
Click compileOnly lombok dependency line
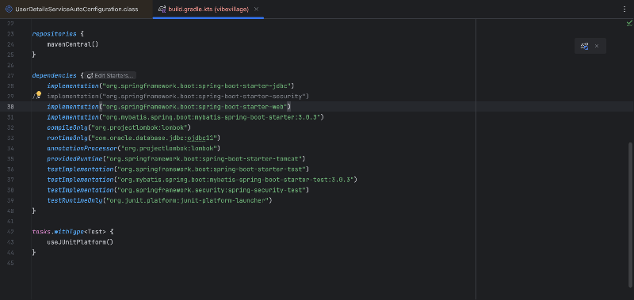(x=119, y=127)
